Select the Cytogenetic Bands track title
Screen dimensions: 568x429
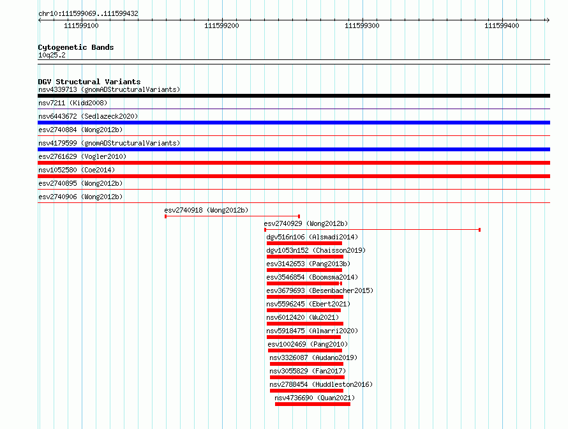(76, 47)
